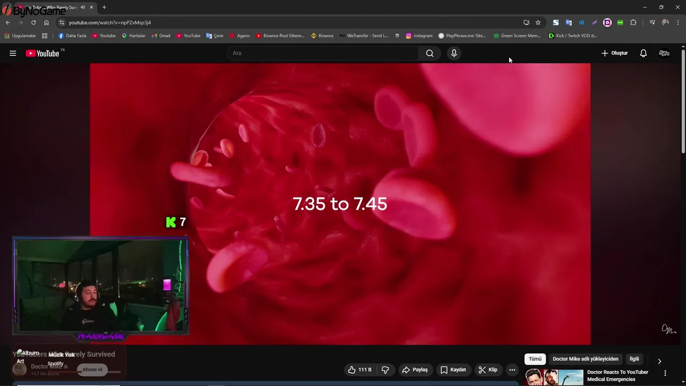The height and width of the screenshot is (386, 686).
Task: Open the Uygulamalar apps bookmark
Action: coord(20,36)
